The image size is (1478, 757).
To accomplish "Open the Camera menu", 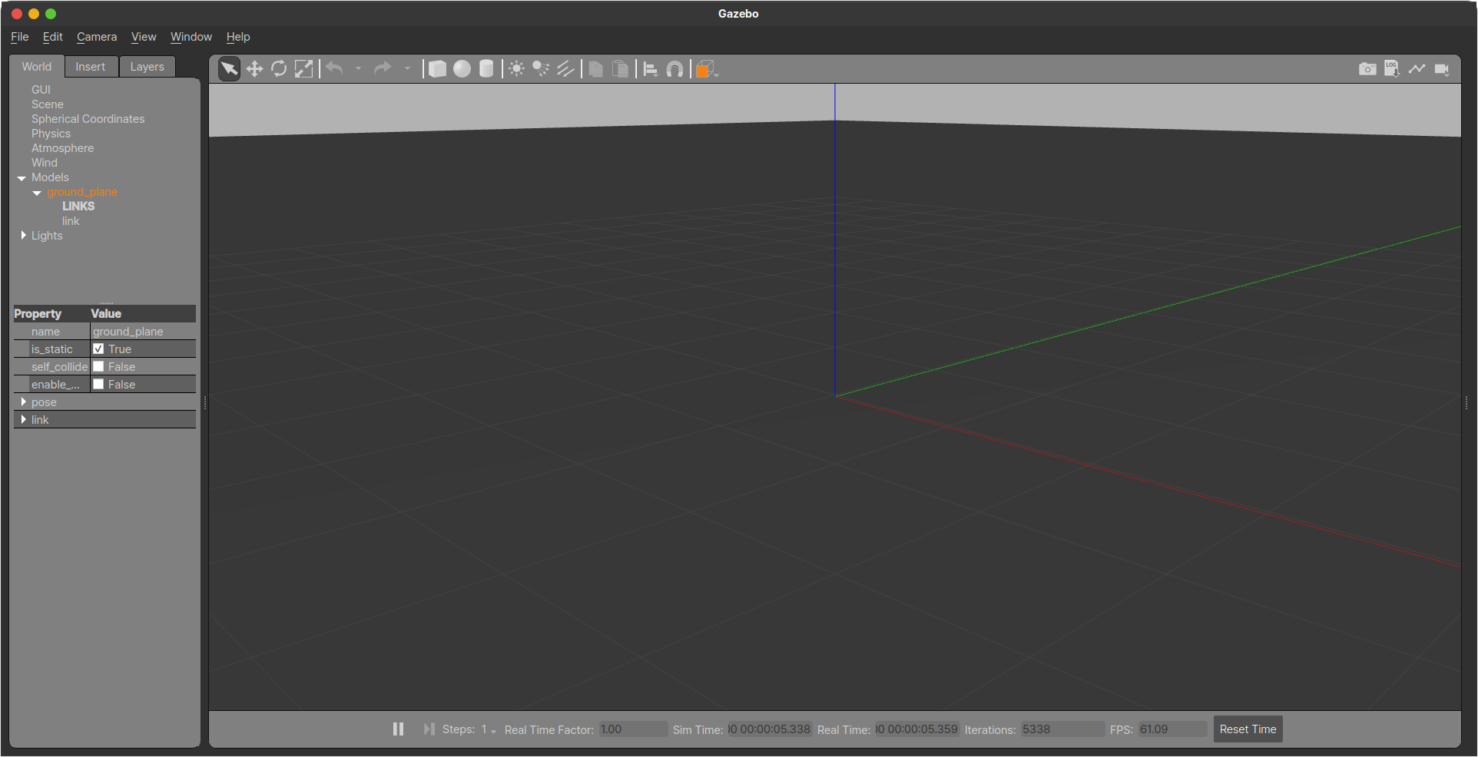I will (97, 37).
